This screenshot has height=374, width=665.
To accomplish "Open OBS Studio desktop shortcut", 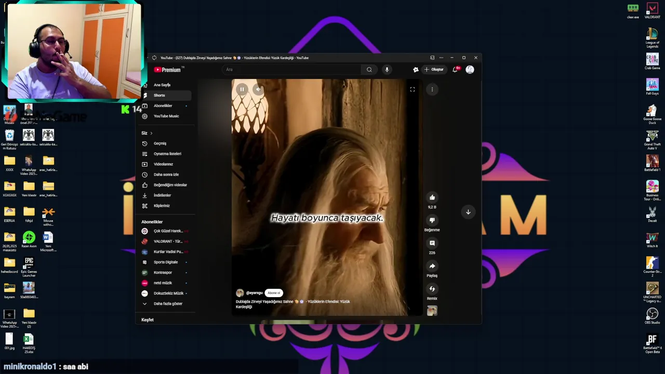I will tap(652, 316).
